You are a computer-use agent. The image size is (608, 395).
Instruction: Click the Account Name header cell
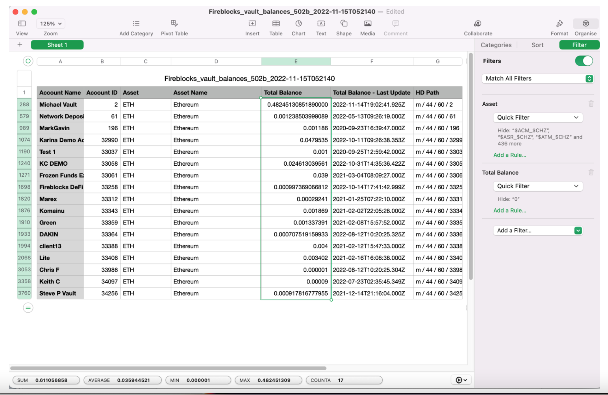[60, 92]
